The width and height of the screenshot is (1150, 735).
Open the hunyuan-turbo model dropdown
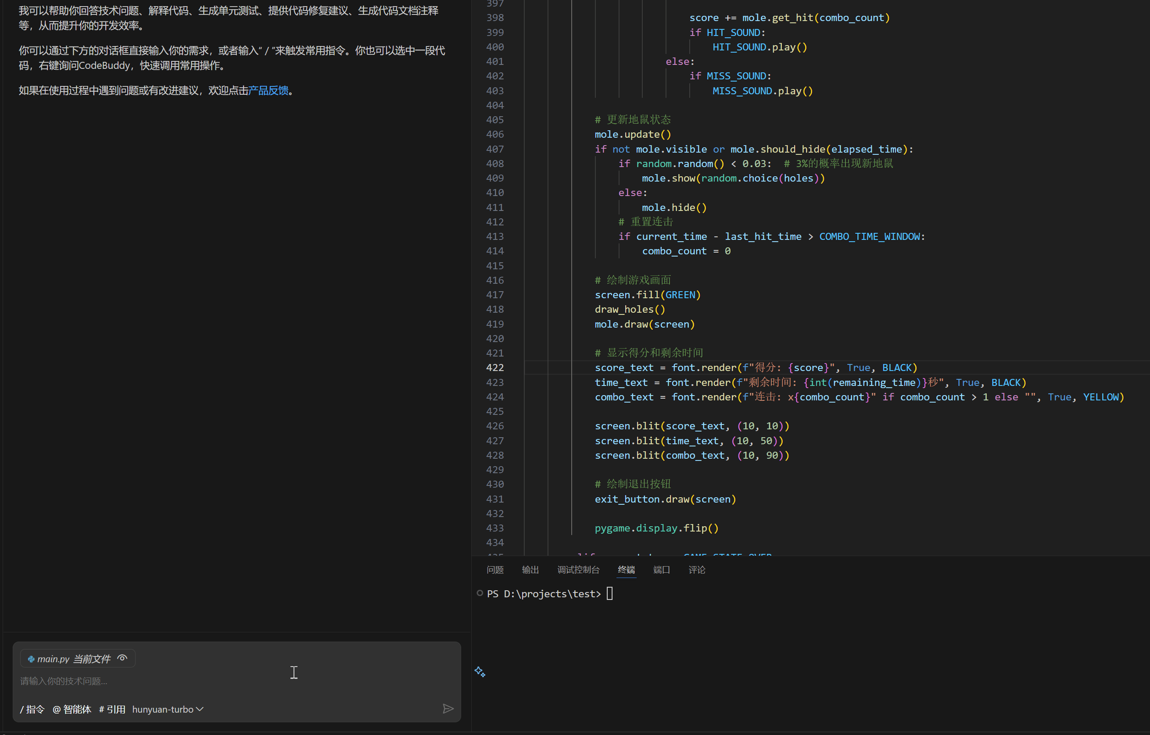pyautogui.click(x=168, y=709)
